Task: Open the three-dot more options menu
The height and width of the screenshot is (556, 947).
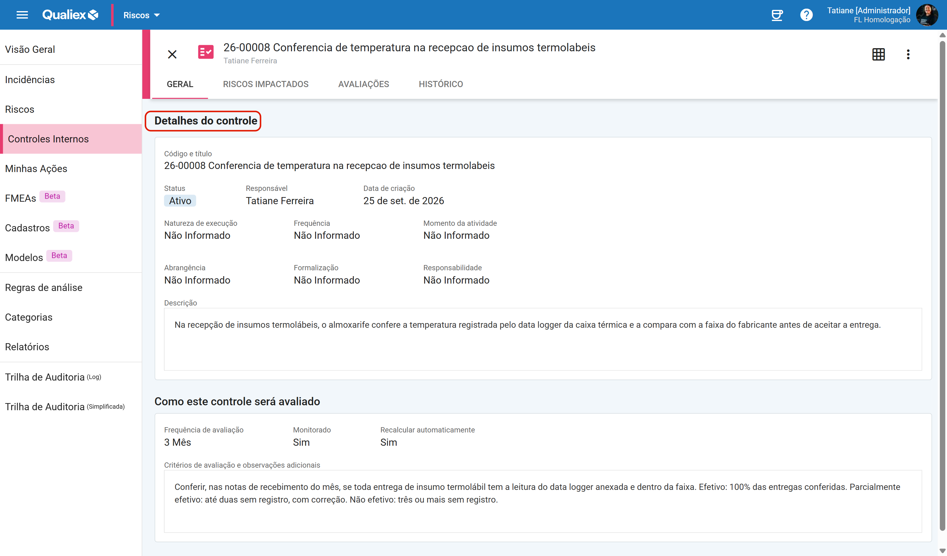Action: pyautogui.click(x=908, y=55)
